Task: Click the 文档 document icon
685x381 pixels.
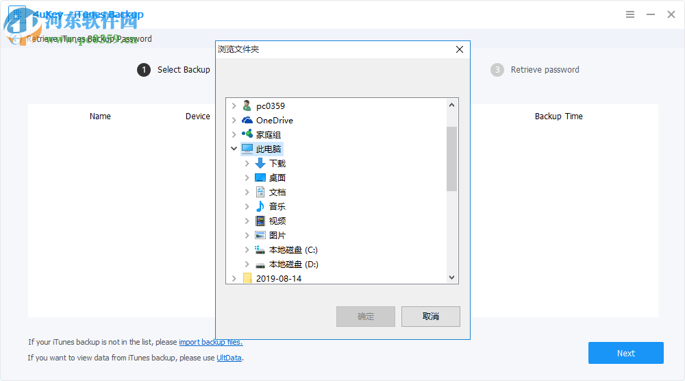Action: pyautogui.click(x=260, y=193)
